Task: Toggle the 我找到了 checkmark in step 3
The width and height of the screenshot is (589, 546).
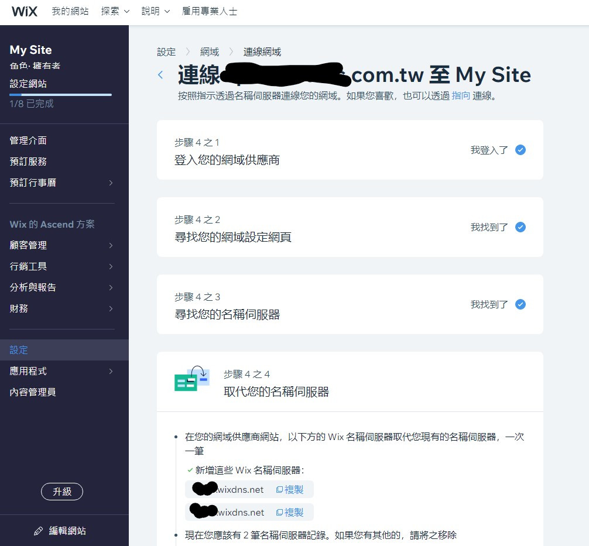Action: pos(520,304)
